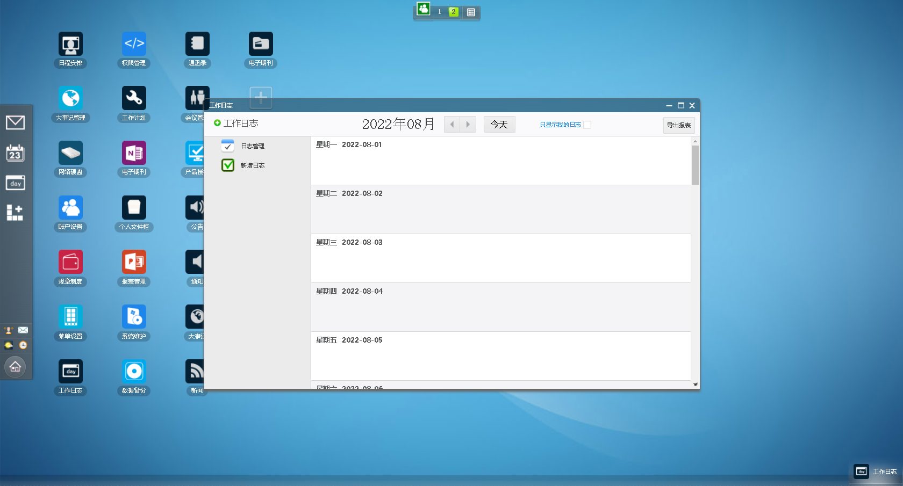Viewport: 903px width, 486px height.
Task: Select 日志管理 in the left panel
Action: click(x=252, y=146)
